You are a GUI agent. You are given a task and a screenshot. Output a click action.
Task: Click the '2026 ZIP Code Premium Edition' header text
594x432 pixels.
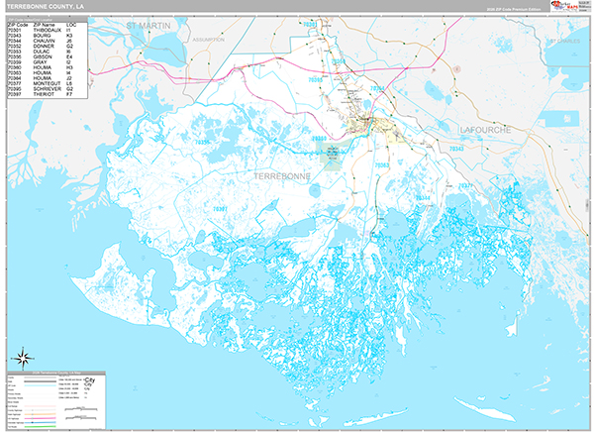(x=514, y=9)
